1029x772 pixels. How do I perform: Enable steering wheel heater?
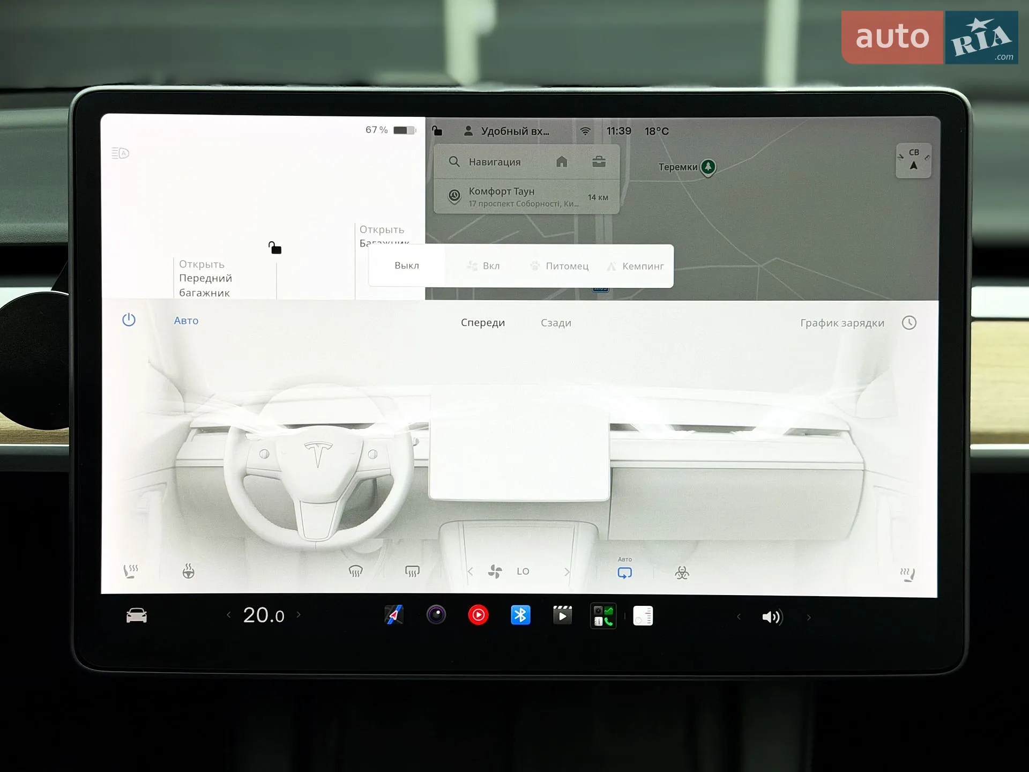pos(188,571)
